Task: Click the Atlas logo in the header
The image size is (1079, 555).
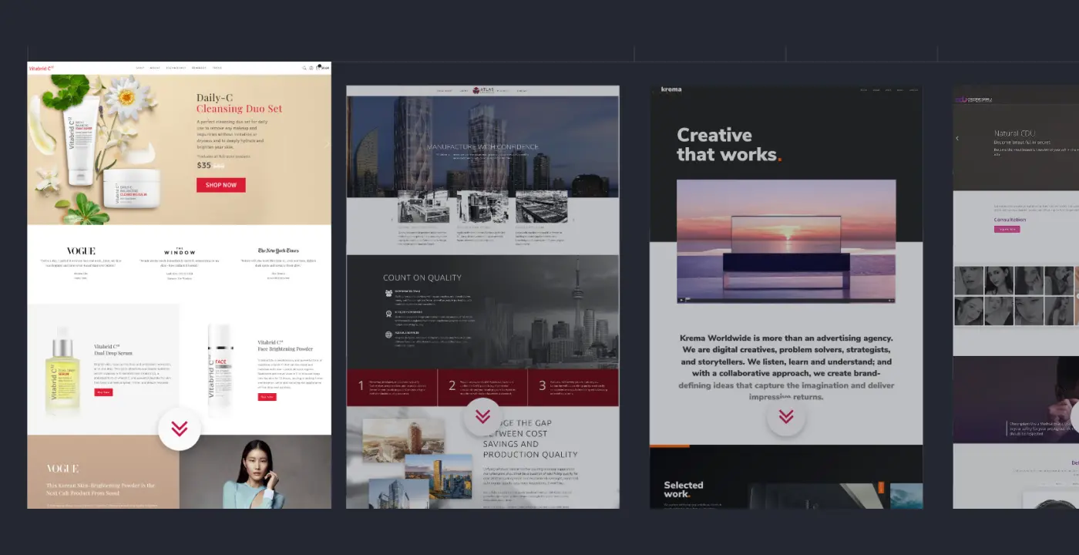Action: pos(482,90)
